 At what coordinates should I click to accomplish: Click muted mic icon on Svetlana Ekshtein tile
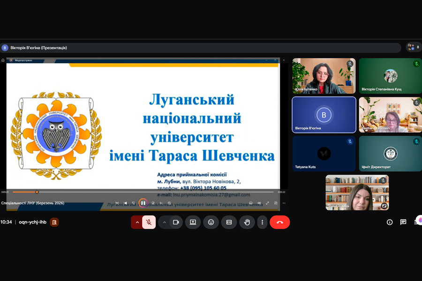(x=416, y=103)
